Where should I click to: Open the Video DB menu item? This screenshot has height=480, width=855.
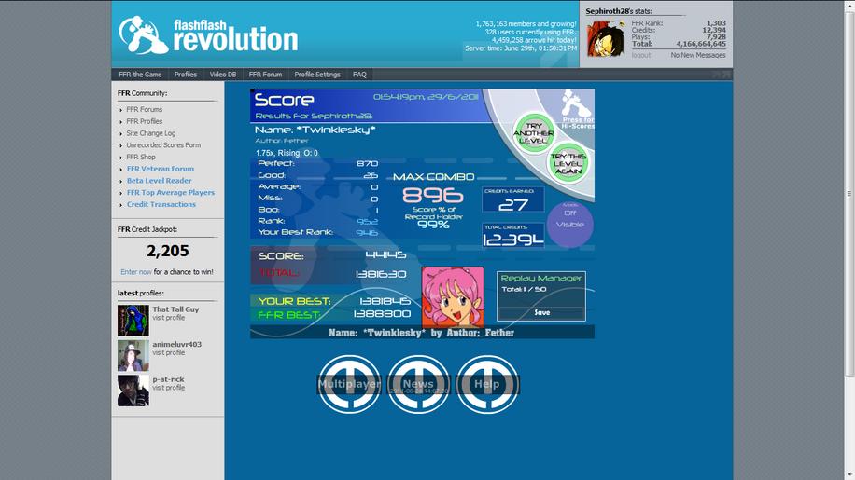[223, 75]
